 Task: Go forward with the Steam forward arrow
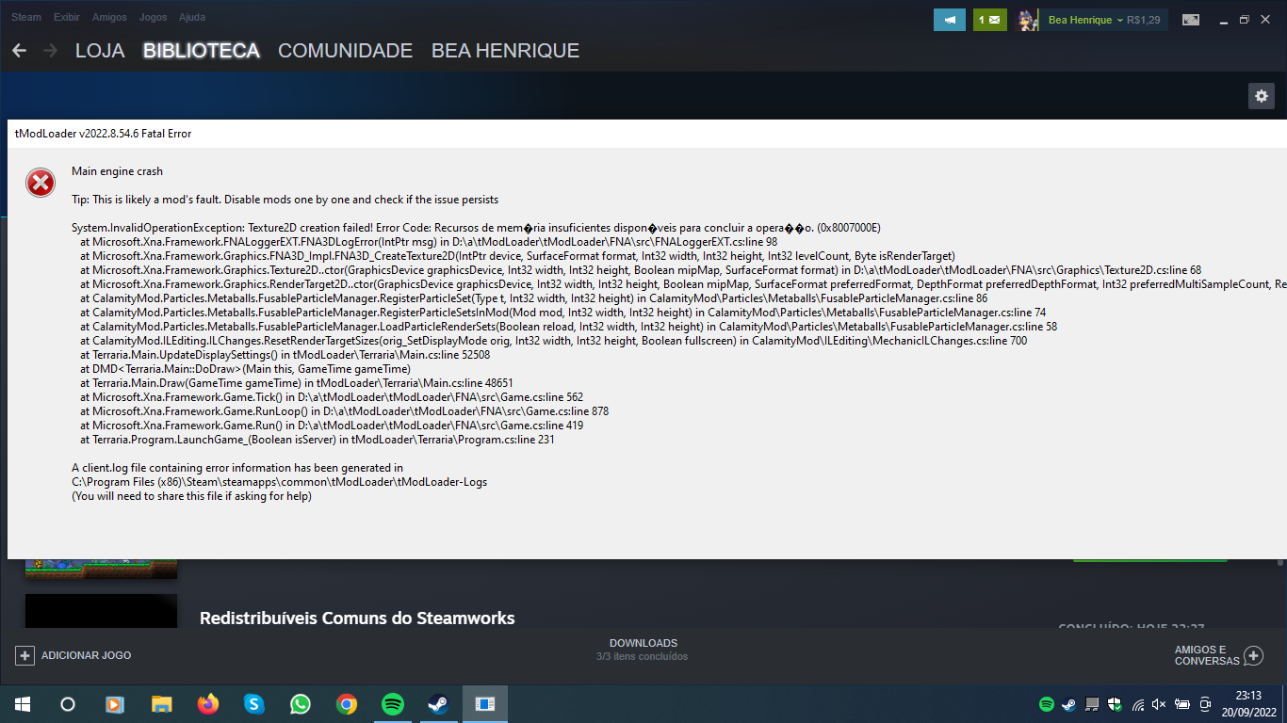coord(50,50)
